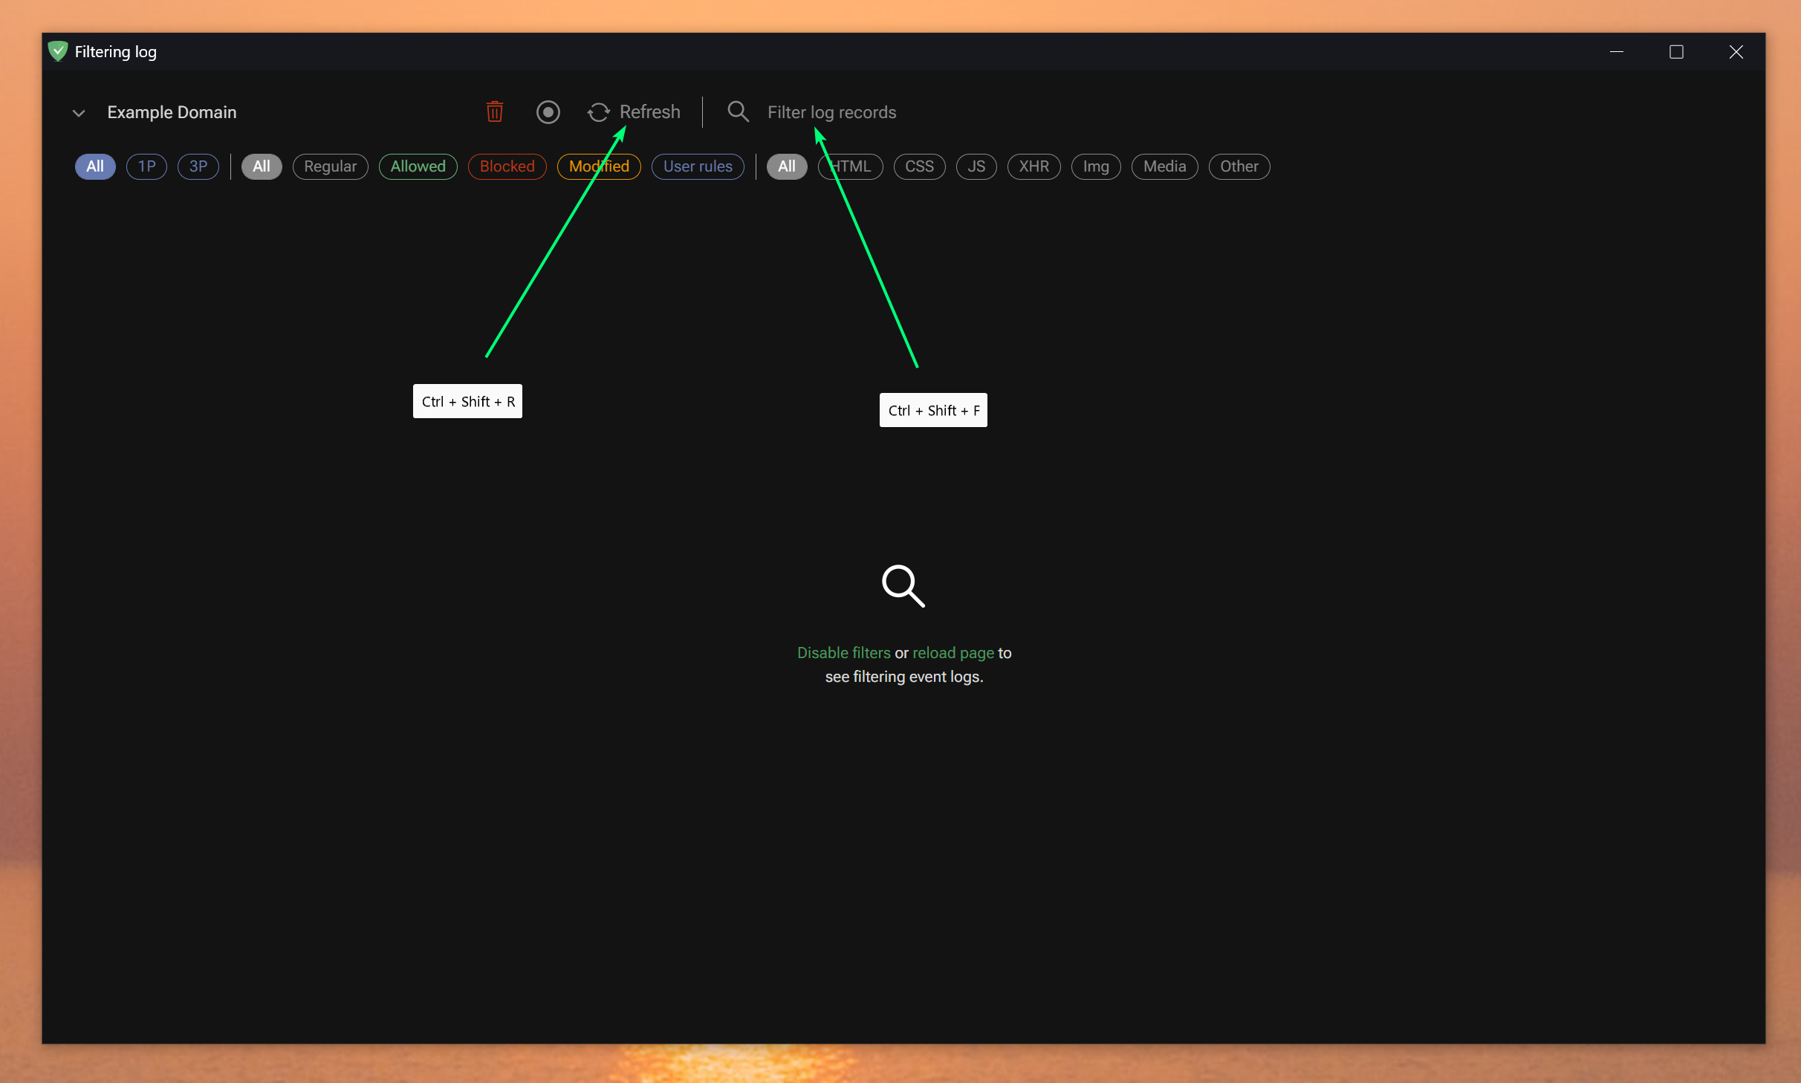Toggle the 3P third-party filter
The image size is (1801, 1083).
pos(198,166)
